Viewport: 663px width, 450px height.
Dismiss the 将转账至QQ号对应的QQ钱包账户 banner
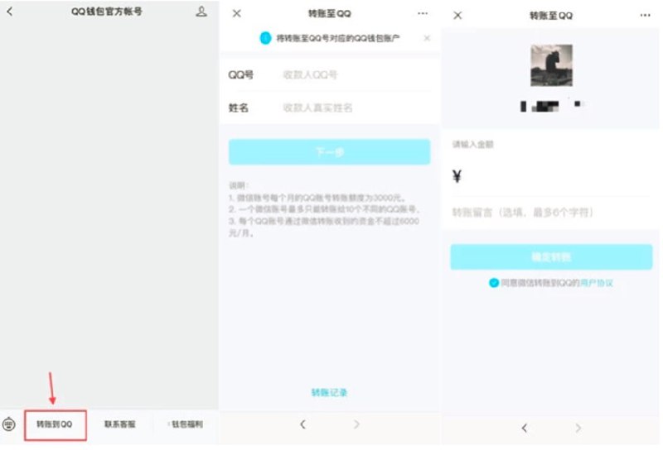coord(427,38)
